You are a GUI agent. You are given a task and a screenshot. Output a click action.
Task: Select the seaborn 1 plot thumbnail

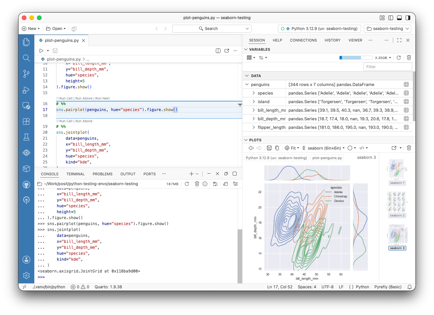tap(397, 172)
